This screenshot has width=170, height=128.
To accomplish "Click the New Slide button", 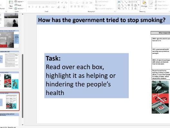I will tap(11, 5).
